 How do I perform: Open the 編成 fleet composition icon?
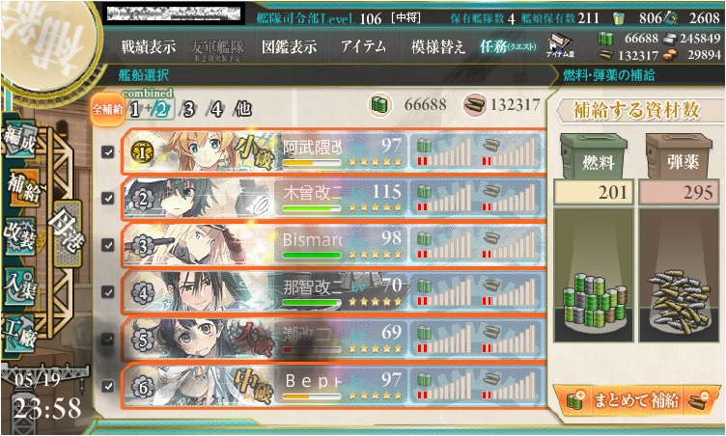tap(20, 139)
